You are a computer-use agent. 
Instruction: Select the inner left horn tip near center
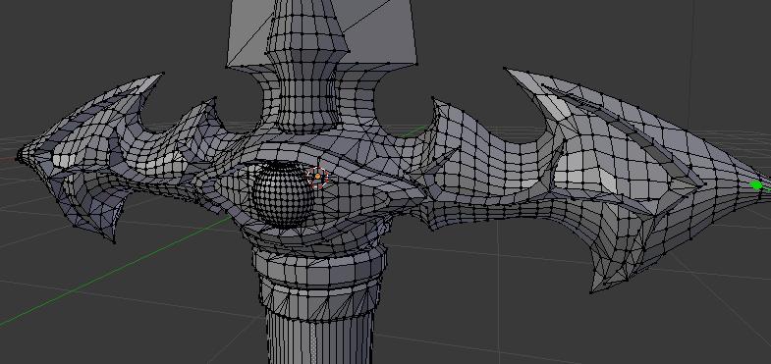pyautogui.click(x=215, y=99)
